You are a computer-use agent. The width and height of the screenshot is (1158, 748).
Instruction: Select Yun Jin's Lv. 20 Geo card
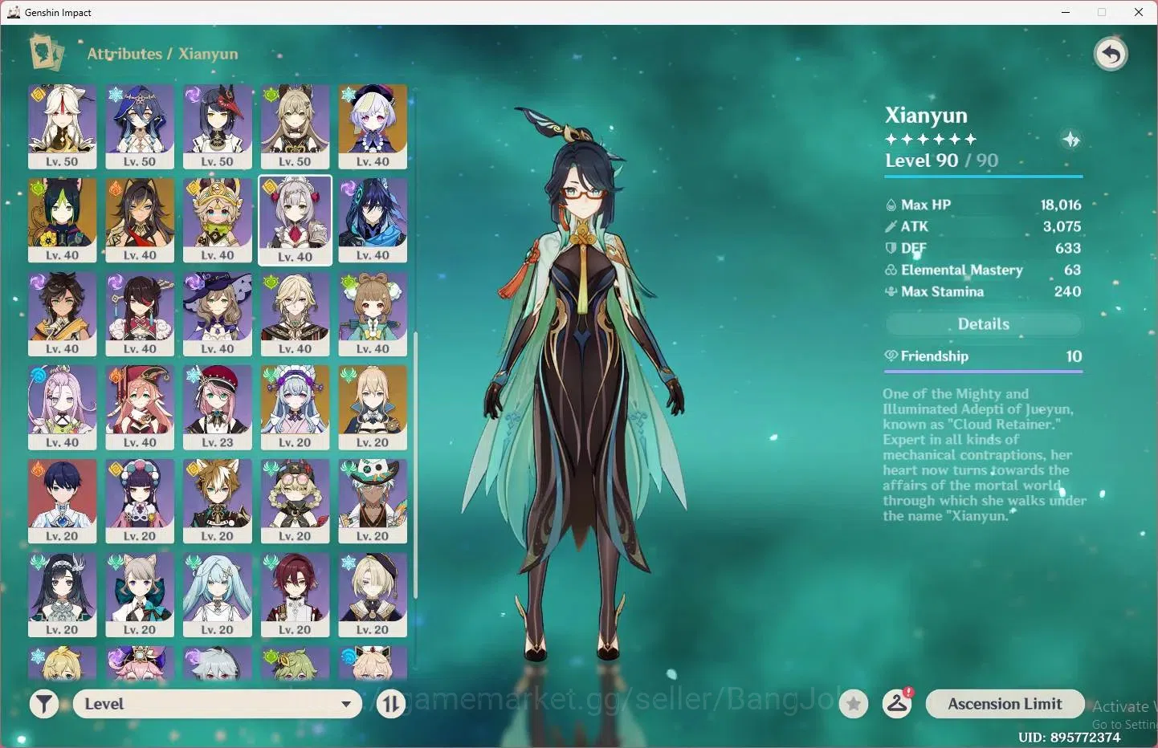coord(140,502)
